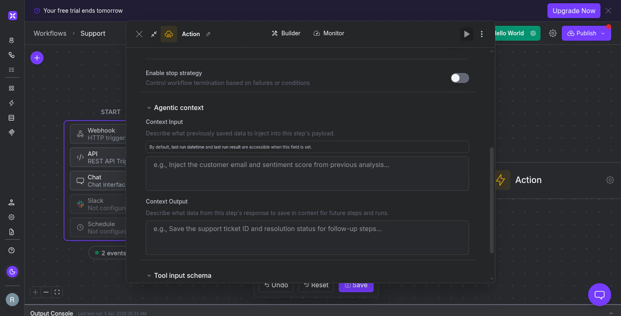The height and width of the screenshot is (316, 621).
Task: Select the API REST trigger
Action: 98,158
